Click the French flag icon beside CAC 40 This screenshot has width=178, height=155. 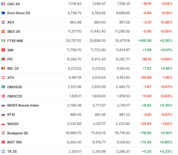3,4
